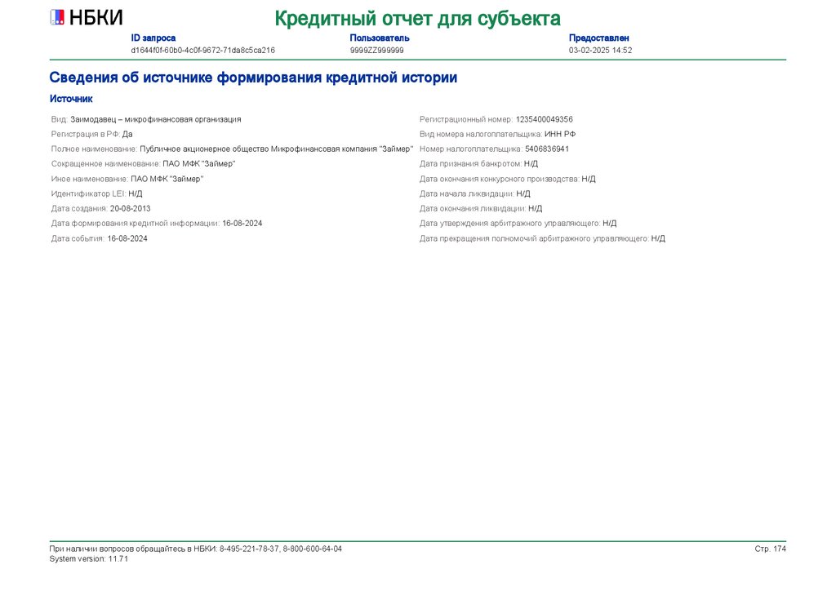836x591 pixels.
Task: Select request ID d1644f0f-60b0-4c0f-9672-71da8c5ca216
Action: [x=203, y=50]
